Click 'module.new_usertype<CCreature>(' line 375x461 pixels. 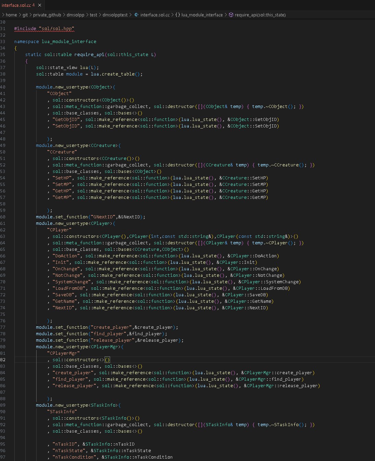(78, 145)
